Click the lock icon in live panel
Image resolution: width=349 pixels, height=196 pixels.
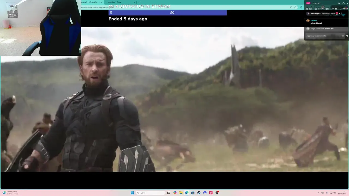pos(339,3)
